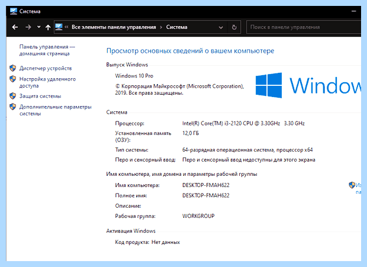The image size is (367, 267).
Task: Click shield icon beside 'Защита системы'
Action: point(12,96)
